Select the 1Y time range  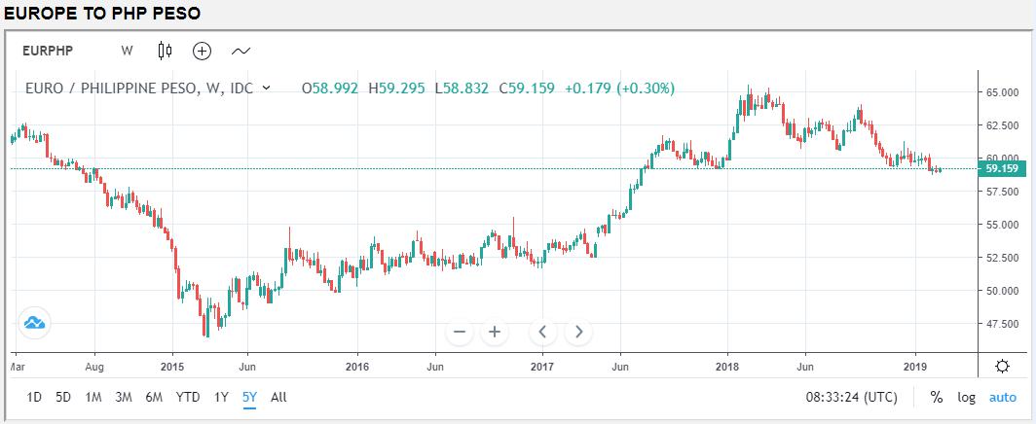(x=221, y=397)
